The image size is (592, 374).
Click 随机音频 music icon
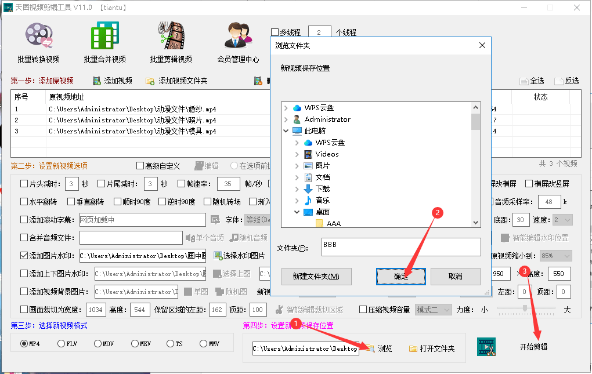point(234,238)
